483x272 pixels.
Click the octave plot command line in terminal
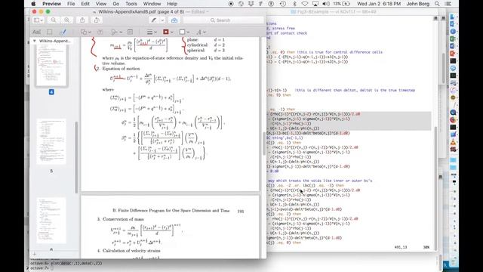tap(66, 264)
